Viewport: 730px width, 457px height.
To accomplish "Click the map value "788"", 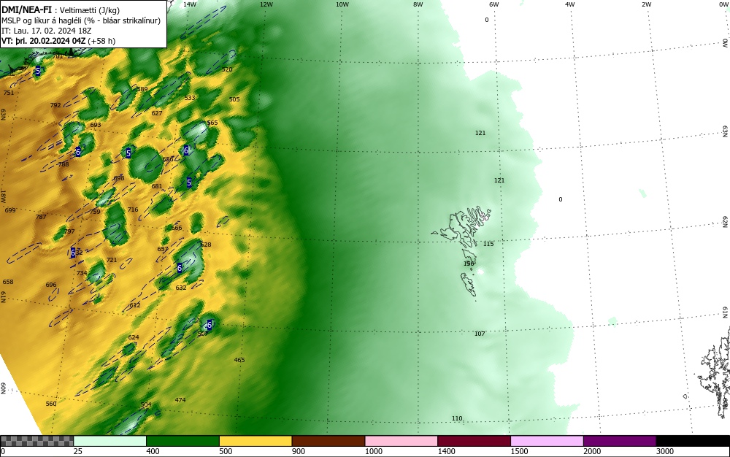I will click(x=64, y=164).
